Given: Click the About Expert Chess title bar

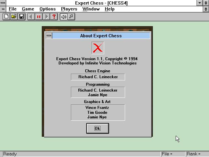Looking at the screenshot, I should point(101,36).
